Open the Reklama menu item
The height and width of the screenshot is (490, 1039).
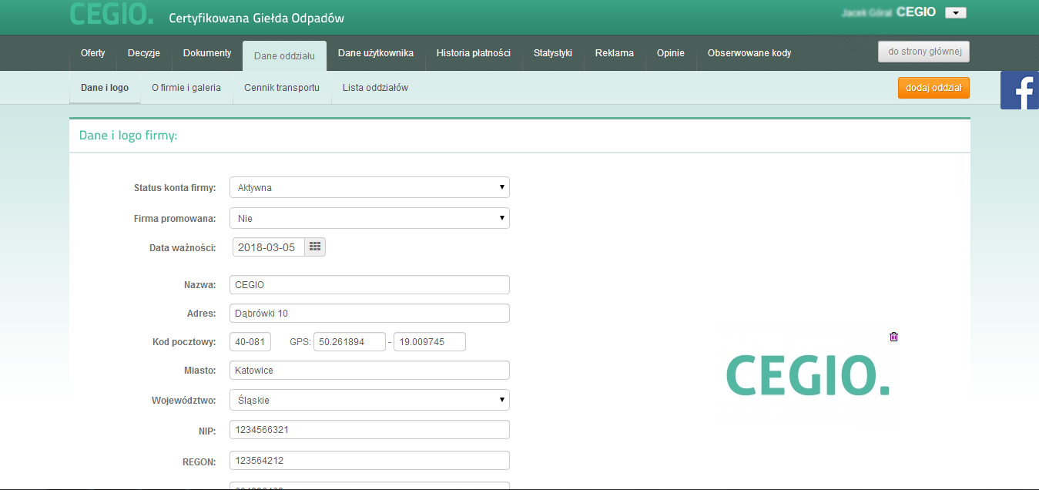click(615, 53)
